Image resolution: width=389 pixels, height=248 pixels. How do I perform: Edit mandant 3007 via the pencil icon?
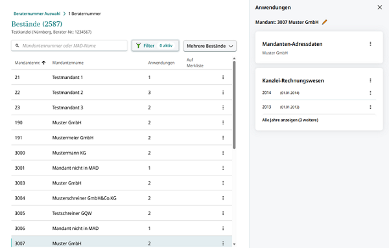coord(325,22)
